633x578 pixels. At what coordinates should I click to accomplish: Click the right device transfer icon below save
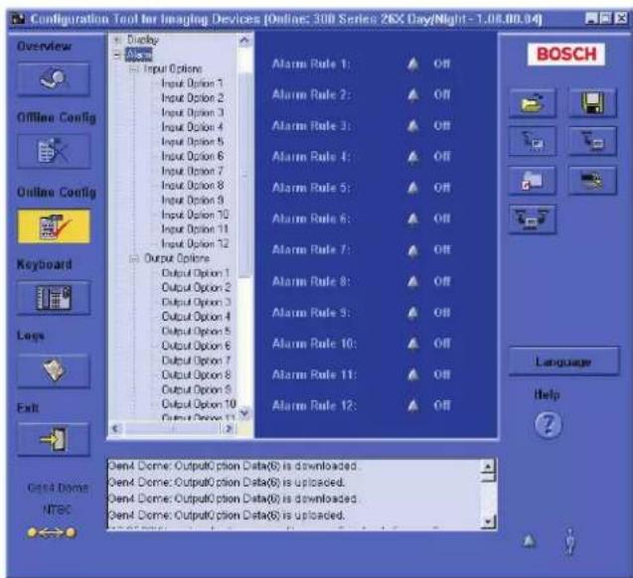coord(592,141)
